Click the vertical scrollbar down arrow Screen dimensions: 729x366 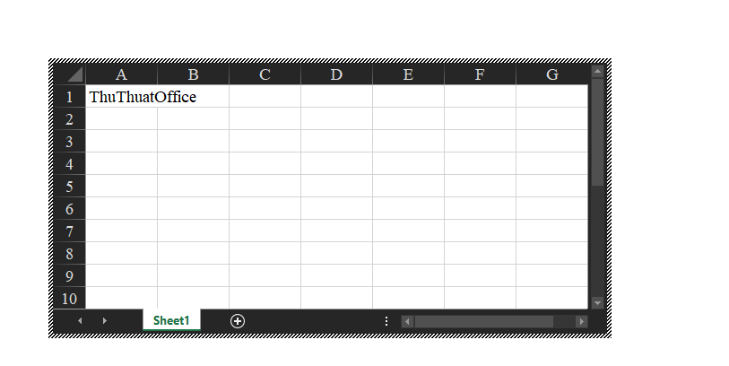[x=598, y=303]
